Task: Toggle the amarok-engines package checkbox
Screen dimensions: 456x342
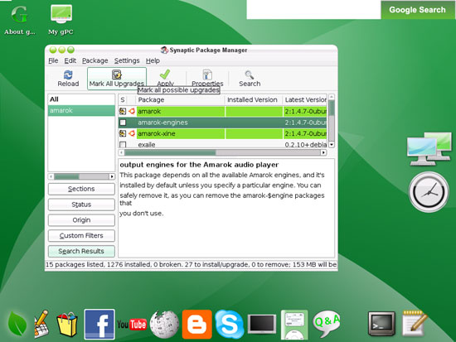Action: point(123,123)
